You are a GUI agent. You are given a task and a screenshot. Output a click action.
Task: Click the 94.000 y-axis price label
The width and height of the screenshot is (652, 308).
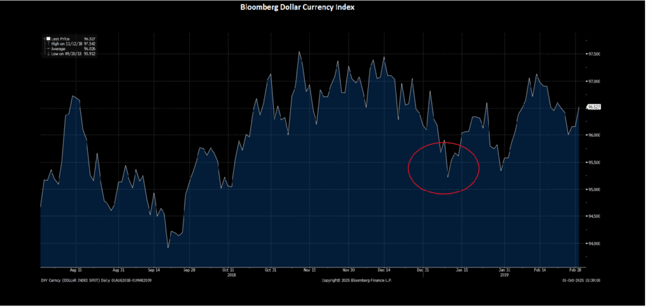click(x=594, y=243)
